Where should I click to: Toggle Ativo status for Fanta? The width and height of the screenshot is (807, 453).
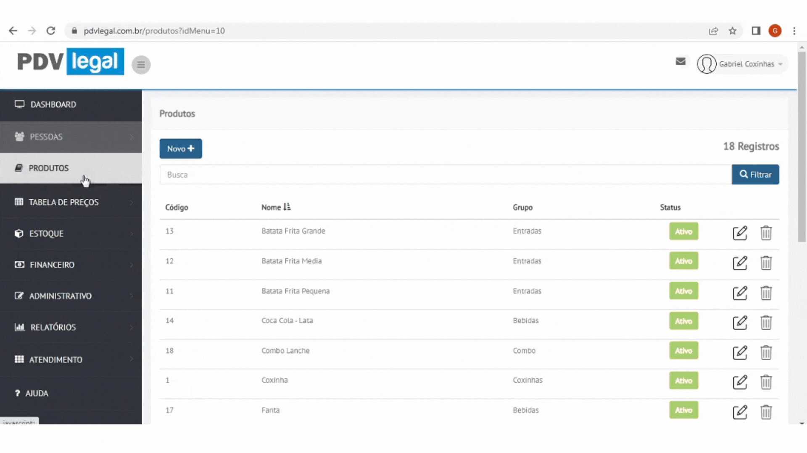pyautogui.click(x=683, y=410)
